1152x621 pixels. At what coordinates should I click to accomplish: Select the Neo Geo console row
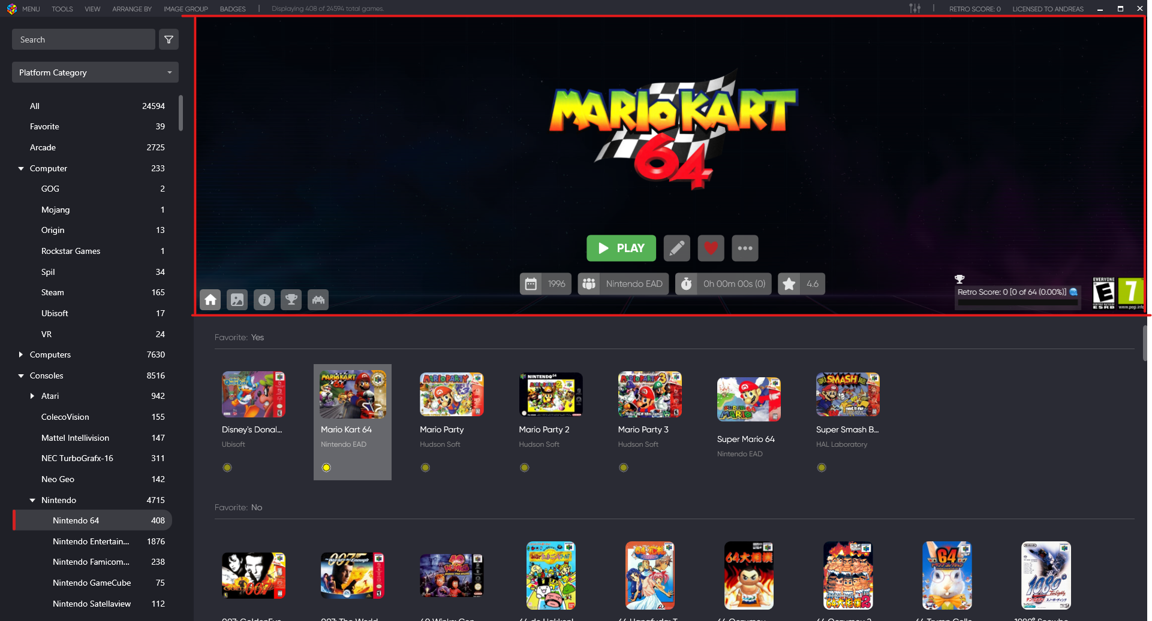(92, 479)
